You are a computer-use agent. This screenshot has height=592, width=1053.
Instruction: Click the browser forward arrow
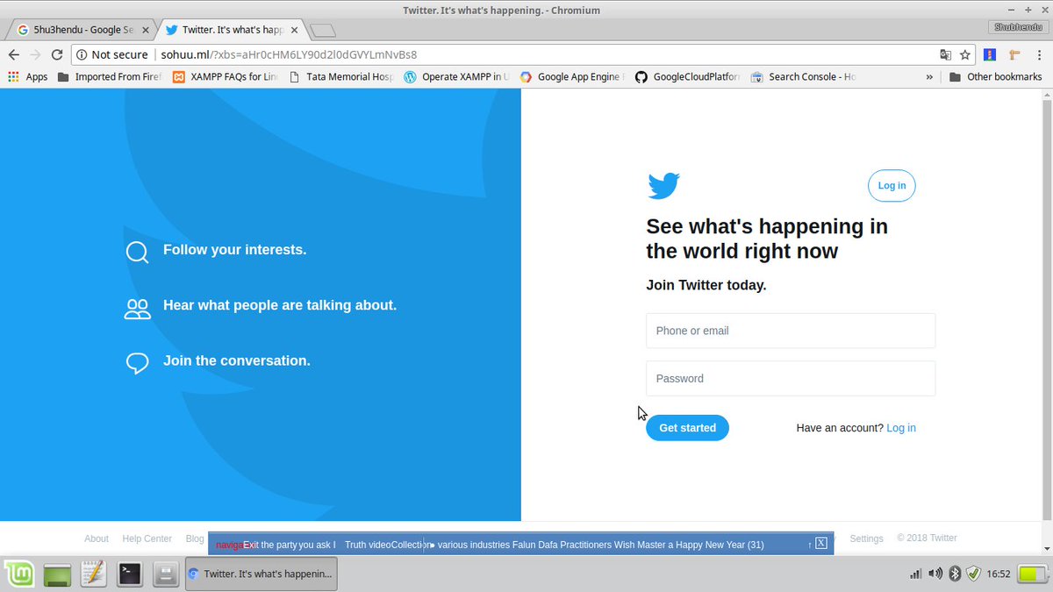[35, 54]
